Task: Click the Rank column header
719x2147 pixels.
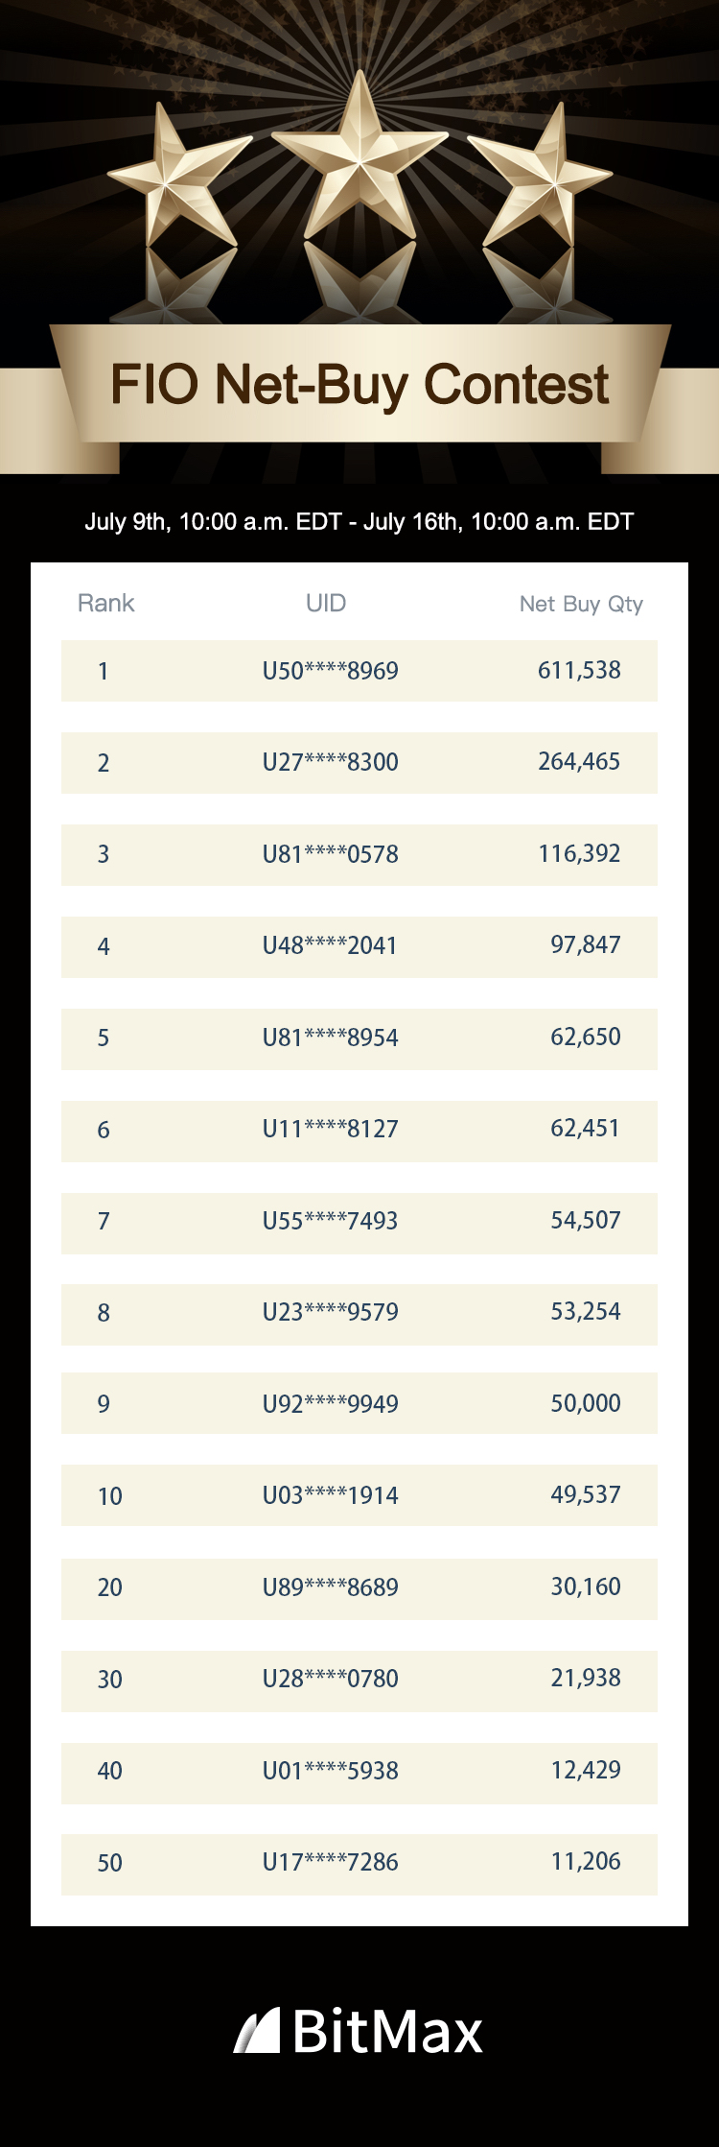Action: point(105,603)
